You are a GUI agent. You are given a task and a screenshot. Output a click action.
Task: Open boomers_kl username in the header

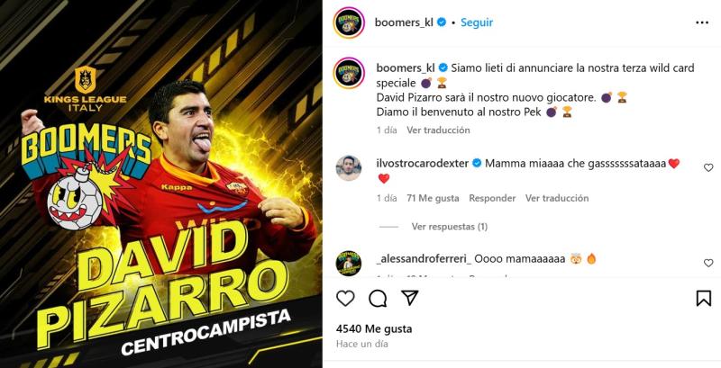click(404, 22)
